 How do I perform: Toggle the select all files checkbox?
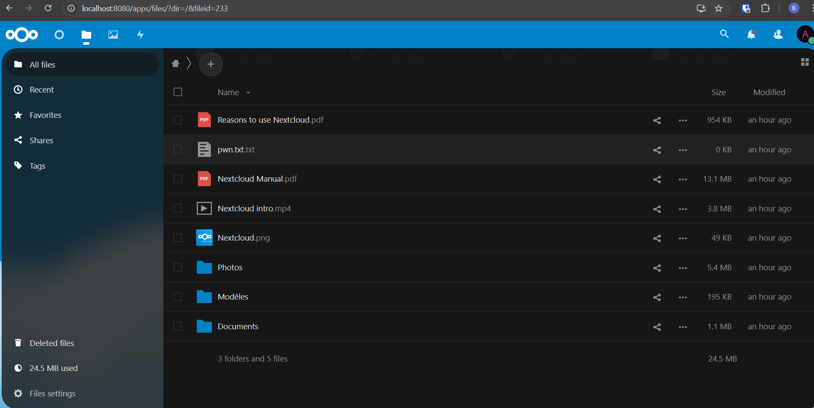[178, 92]
